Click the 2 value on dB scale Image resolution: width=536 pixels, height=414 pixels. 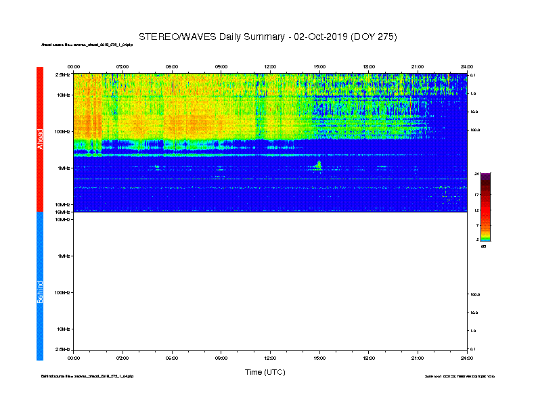(477, 239)
